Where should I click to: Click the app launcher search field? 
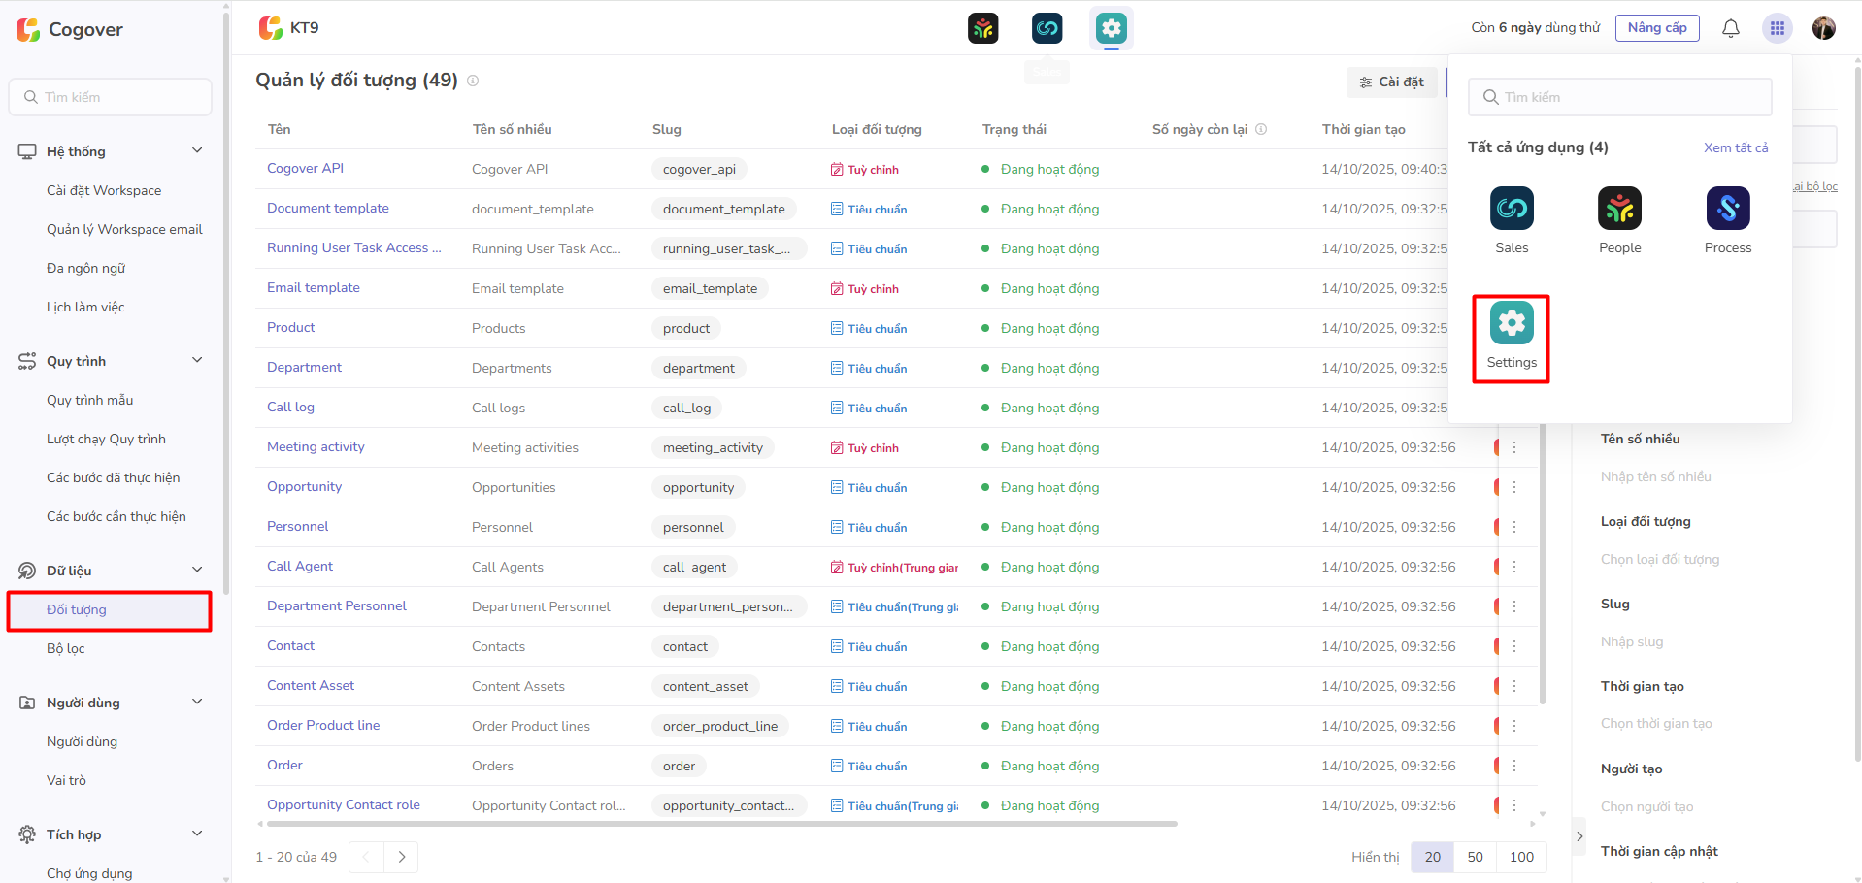click(x=1619, y=97)
